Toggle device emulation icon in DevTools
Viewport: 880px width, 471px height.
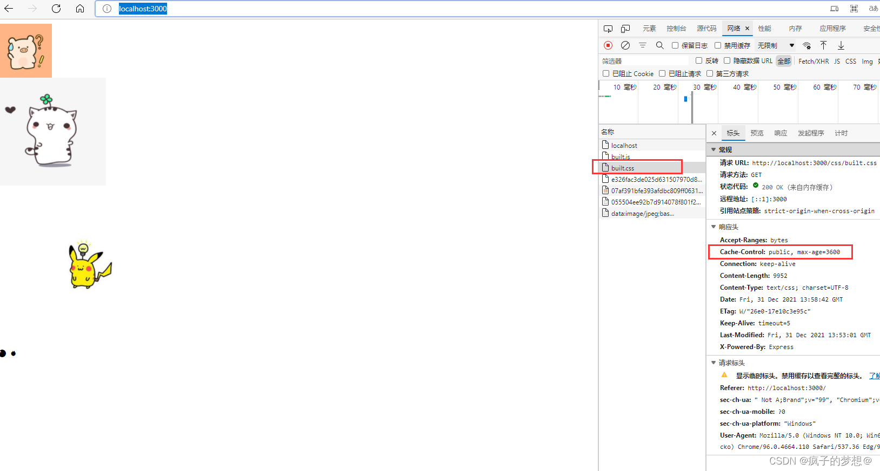625,29
